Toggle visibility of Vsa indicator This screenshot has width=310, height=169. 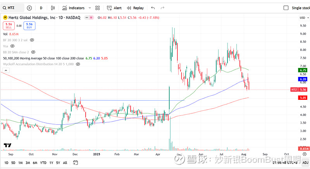click(12, 46)
